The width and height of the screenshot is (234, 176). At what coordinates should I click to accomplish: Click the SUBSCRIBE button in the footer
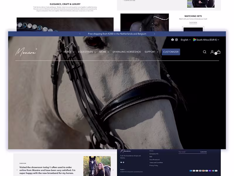203,152
